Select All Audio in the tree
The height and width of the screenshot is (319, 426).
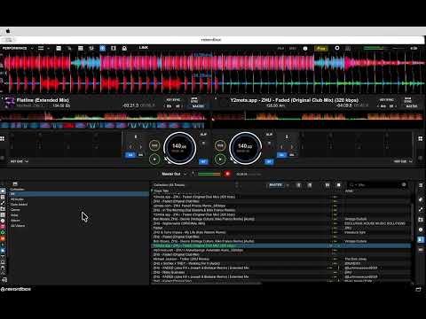click(17, 199)
